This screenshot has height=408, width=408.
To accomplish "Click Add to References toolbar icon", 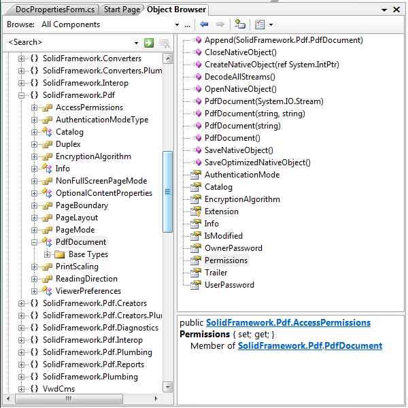I will (x=240, y=24).
